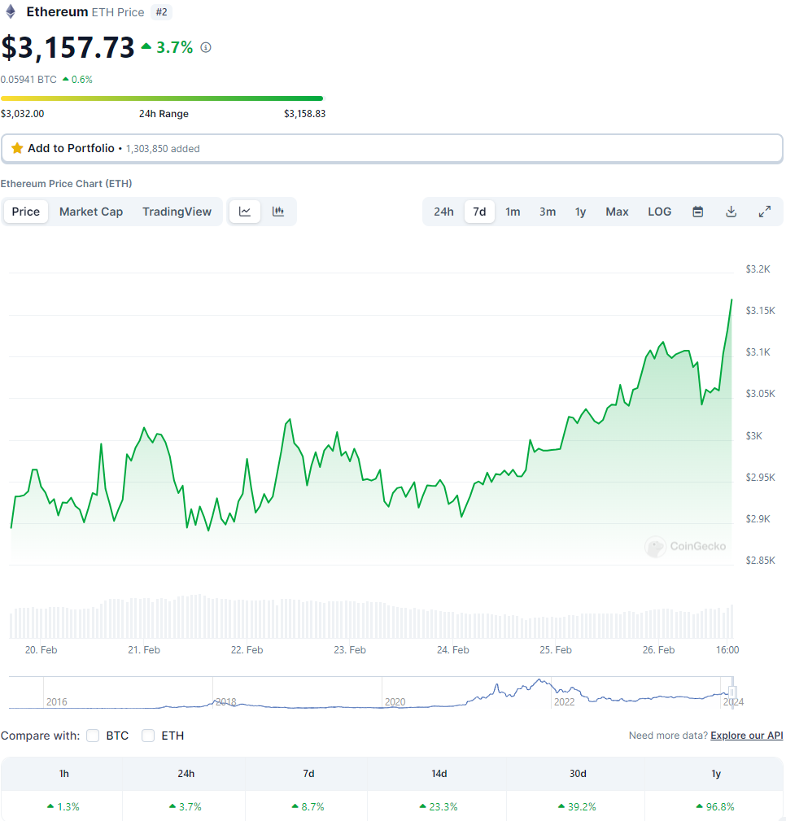The width and height of the screenshot is (786, 821).
Task: Click the 22. Feb axis label
Action: 247,650
